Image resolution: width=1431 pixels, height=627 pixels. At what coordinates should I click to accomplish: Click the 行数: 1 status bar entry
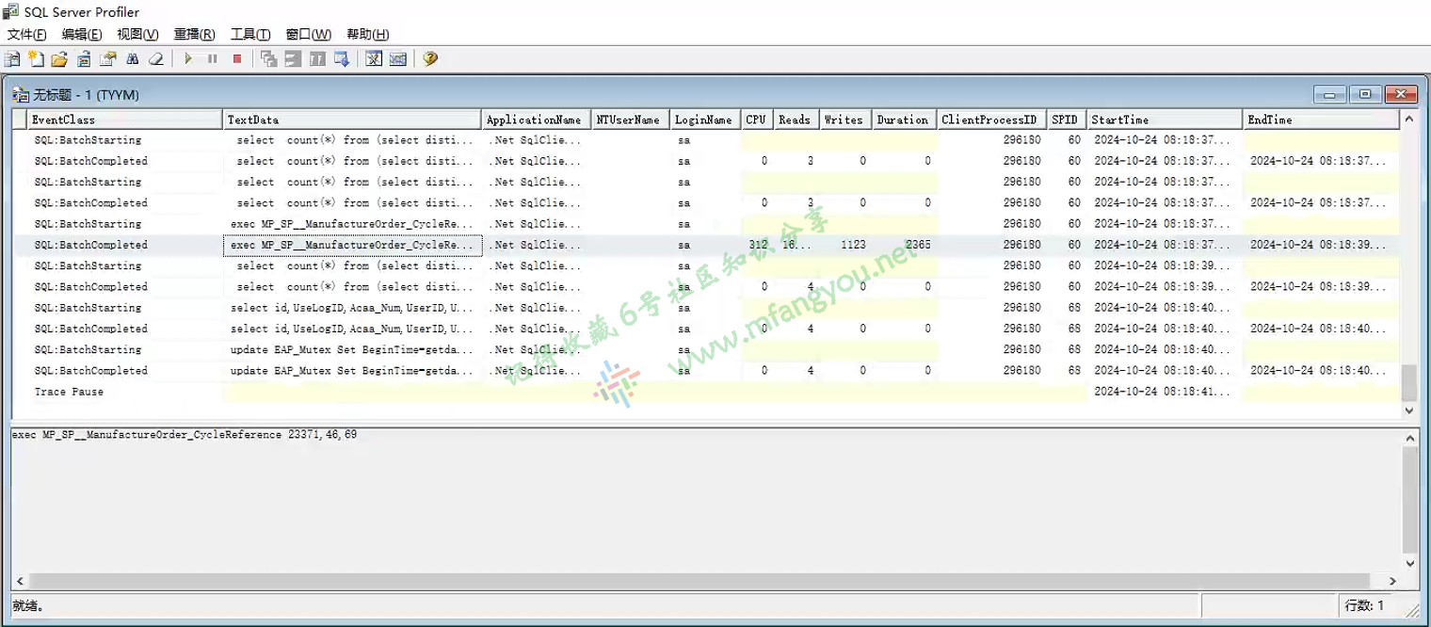[1365, 605]
